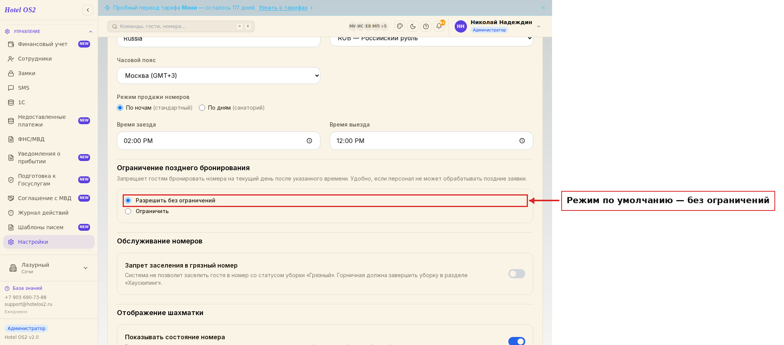784x345 pixels.
Task: Open Недоставленные платежи
Action: point(49,121)
